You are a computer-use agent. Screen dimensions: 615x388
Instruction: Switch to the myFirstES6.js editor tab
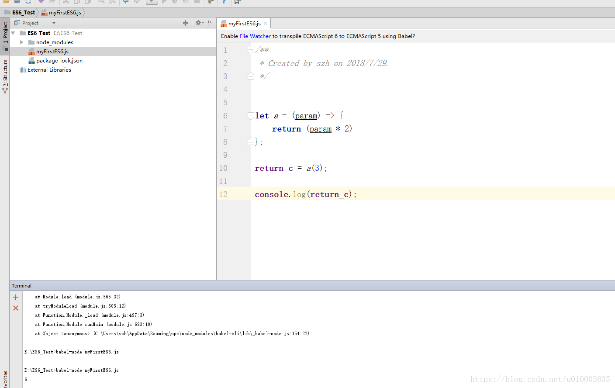[x=244, y=24]
